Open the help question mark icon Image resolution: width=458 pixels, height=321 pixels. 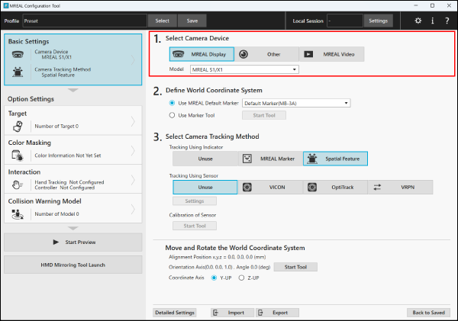pos(447,21)
